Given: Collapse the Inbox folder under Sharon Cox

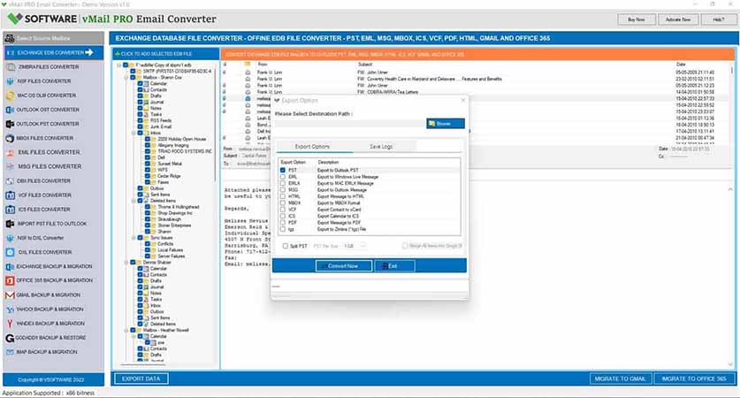Looking at the screenshot, I should click(x=134, y=134).
